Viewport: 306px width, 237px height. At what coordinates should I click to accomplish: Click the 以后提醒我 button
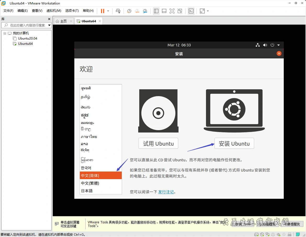point(268,224)
